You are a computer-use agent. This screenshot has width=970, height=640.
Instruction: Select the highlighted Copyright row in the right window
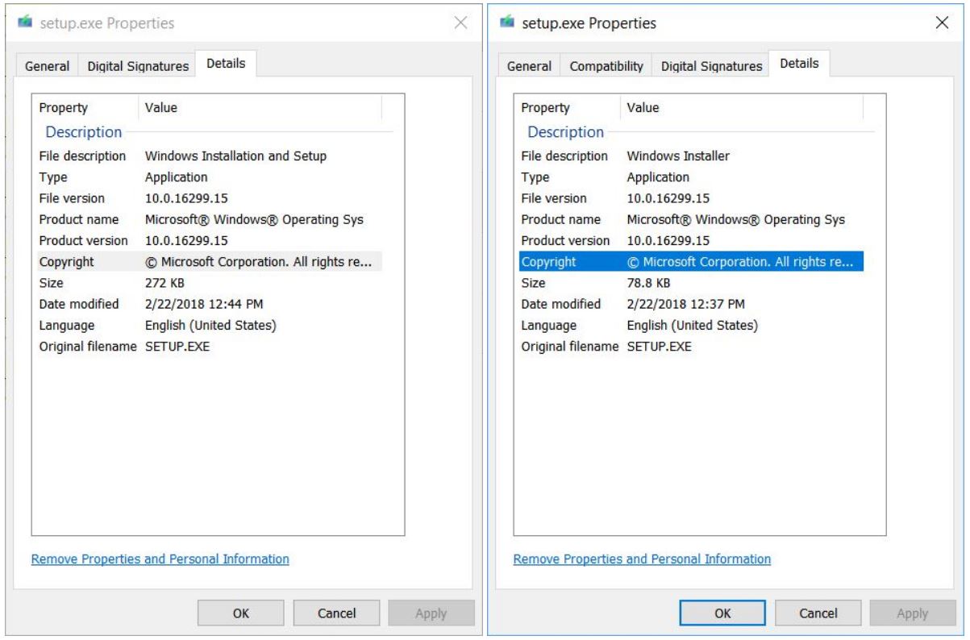pyautogui.click(x=691, y=262)
